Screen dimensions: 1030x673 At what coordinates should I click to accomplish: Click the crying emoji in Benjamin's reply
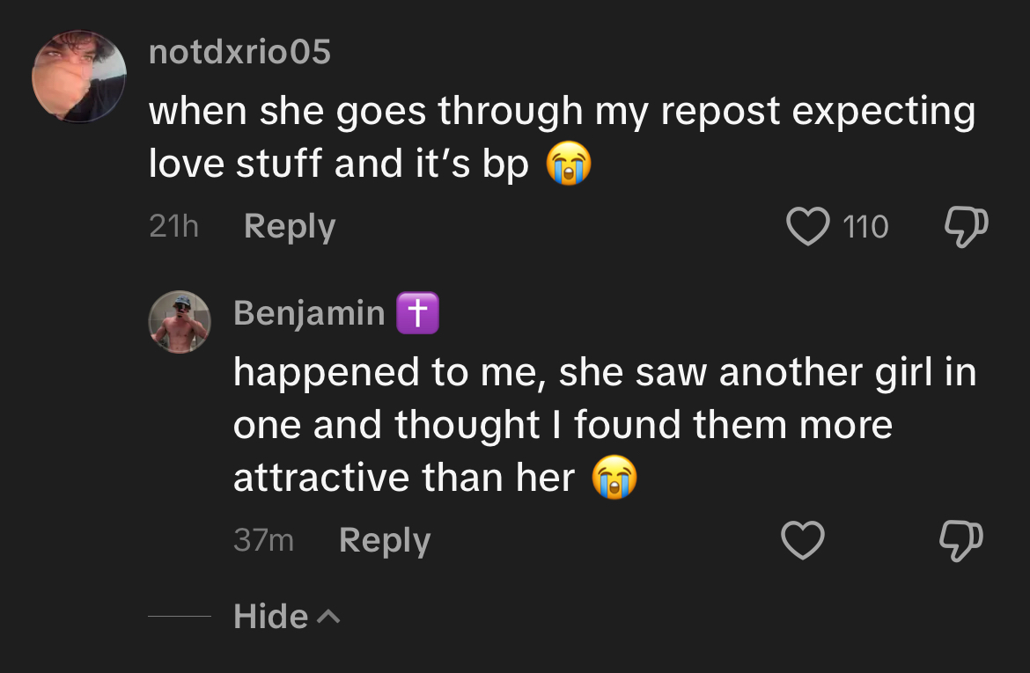[614, 478]
